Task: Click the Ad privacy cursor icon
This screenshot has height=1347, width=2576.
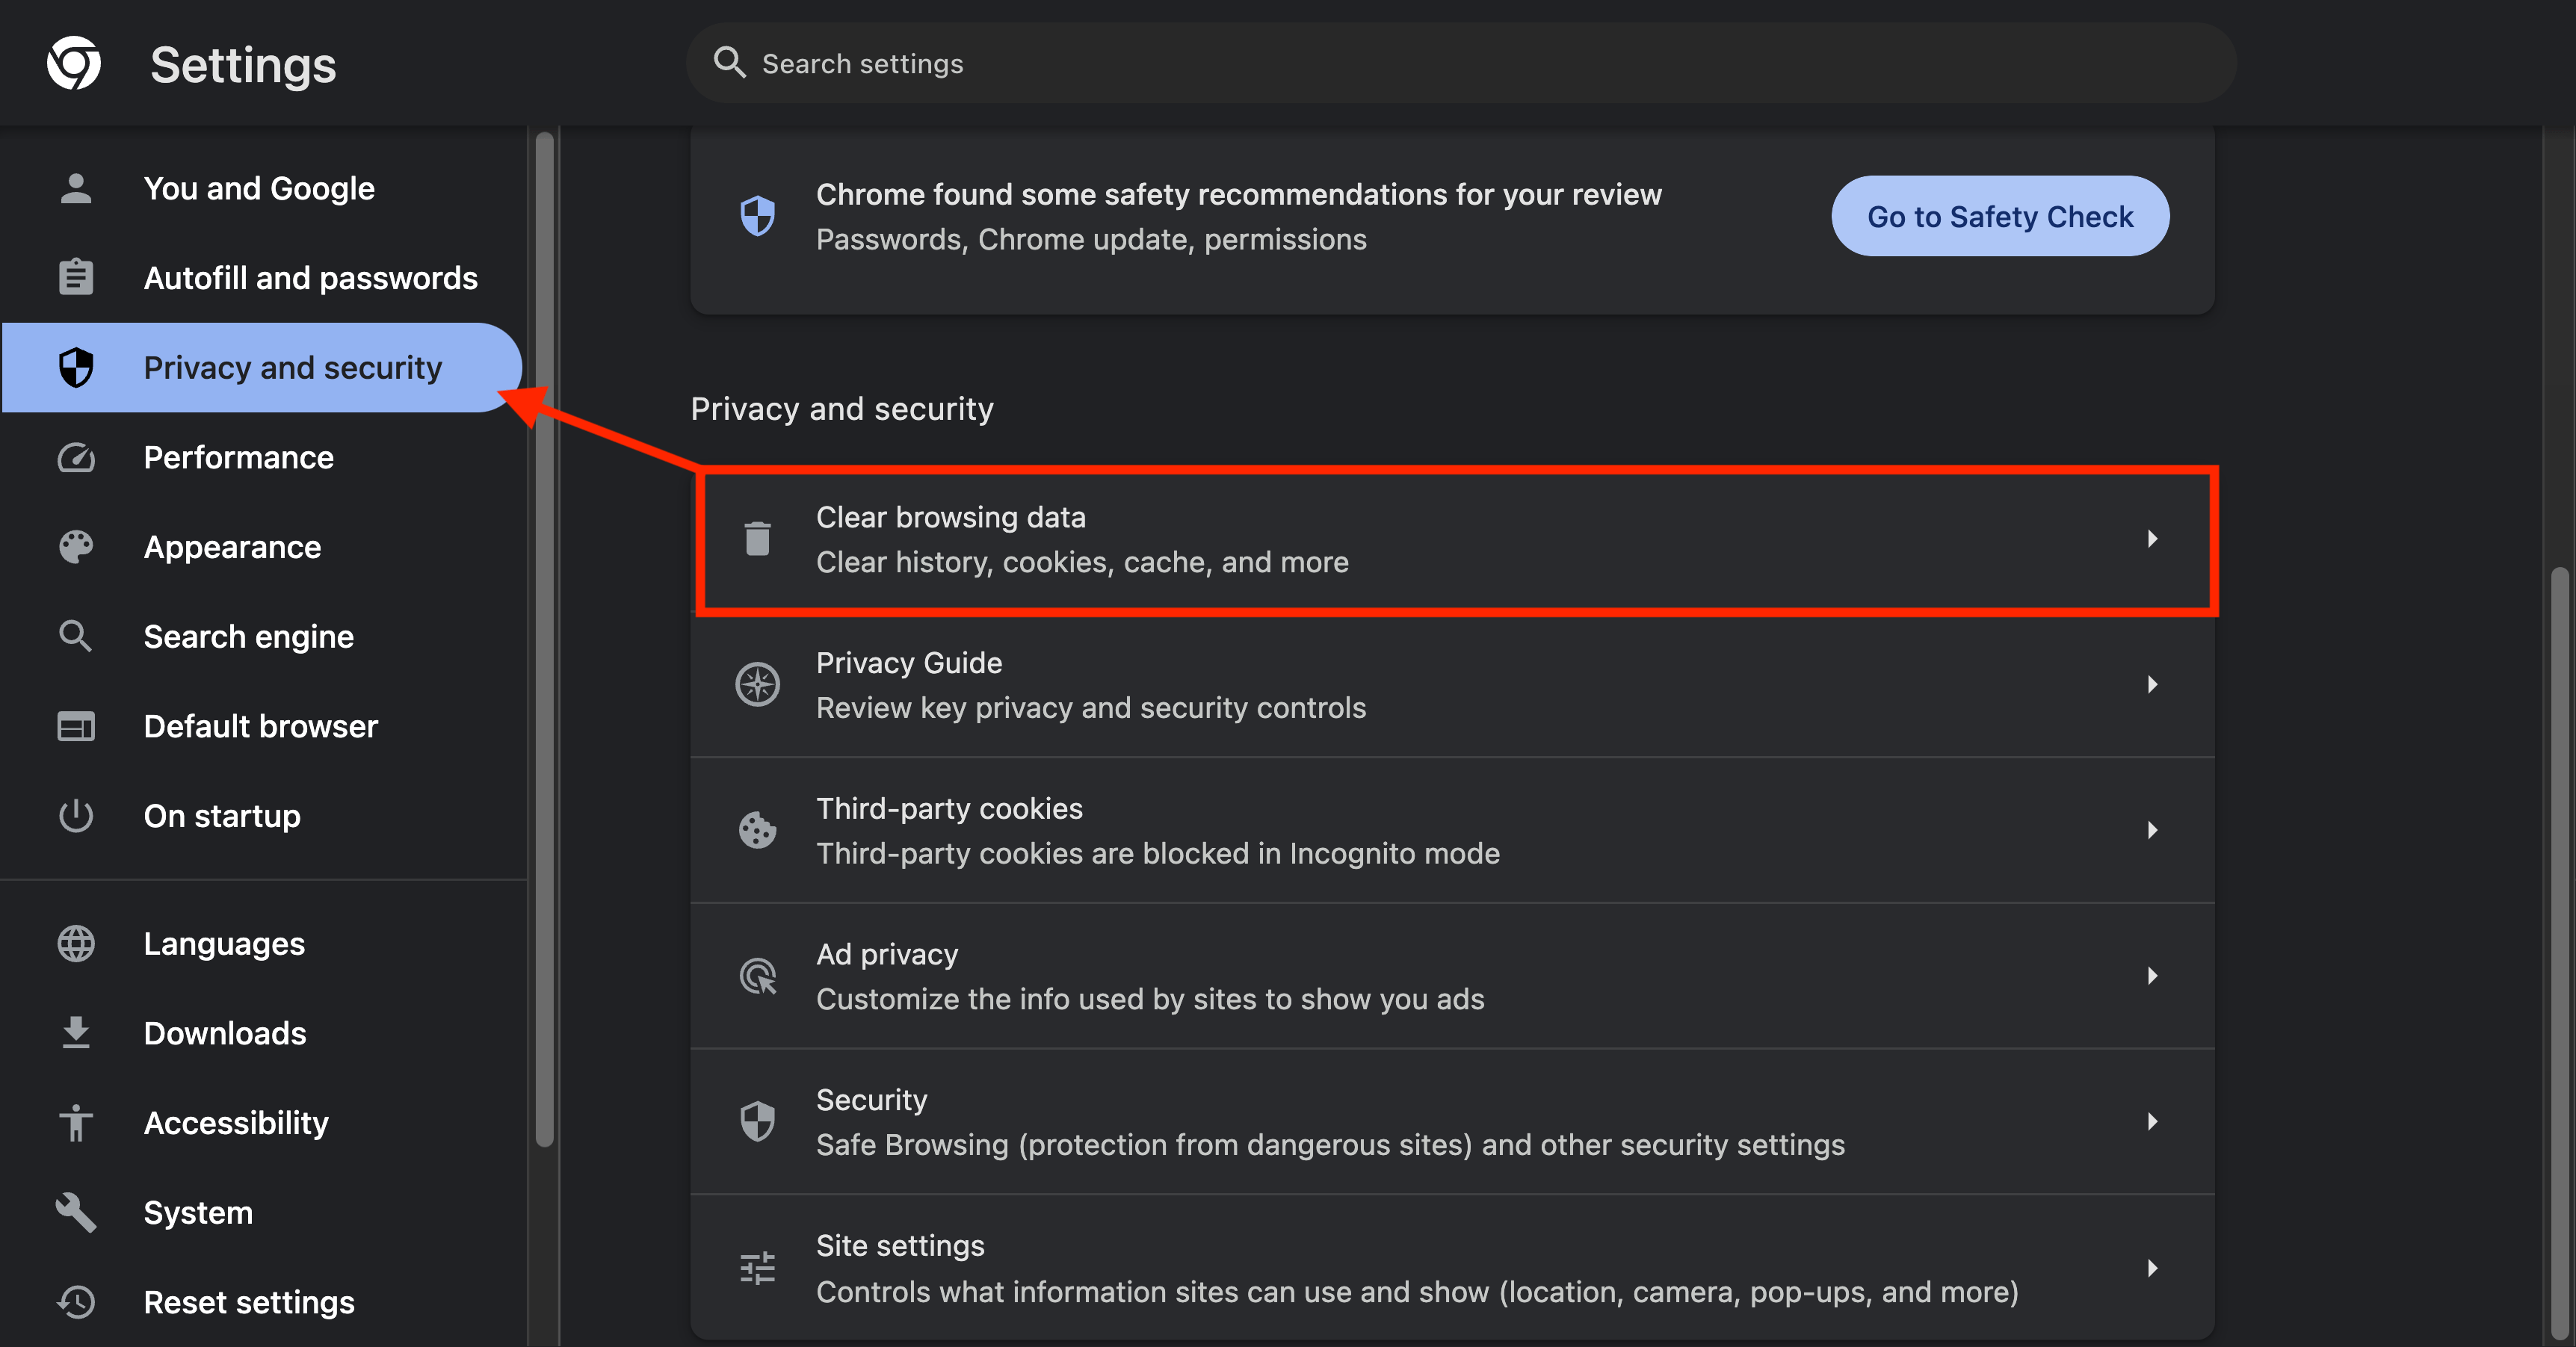Action: pyautogui.click(x=757, y=975)
